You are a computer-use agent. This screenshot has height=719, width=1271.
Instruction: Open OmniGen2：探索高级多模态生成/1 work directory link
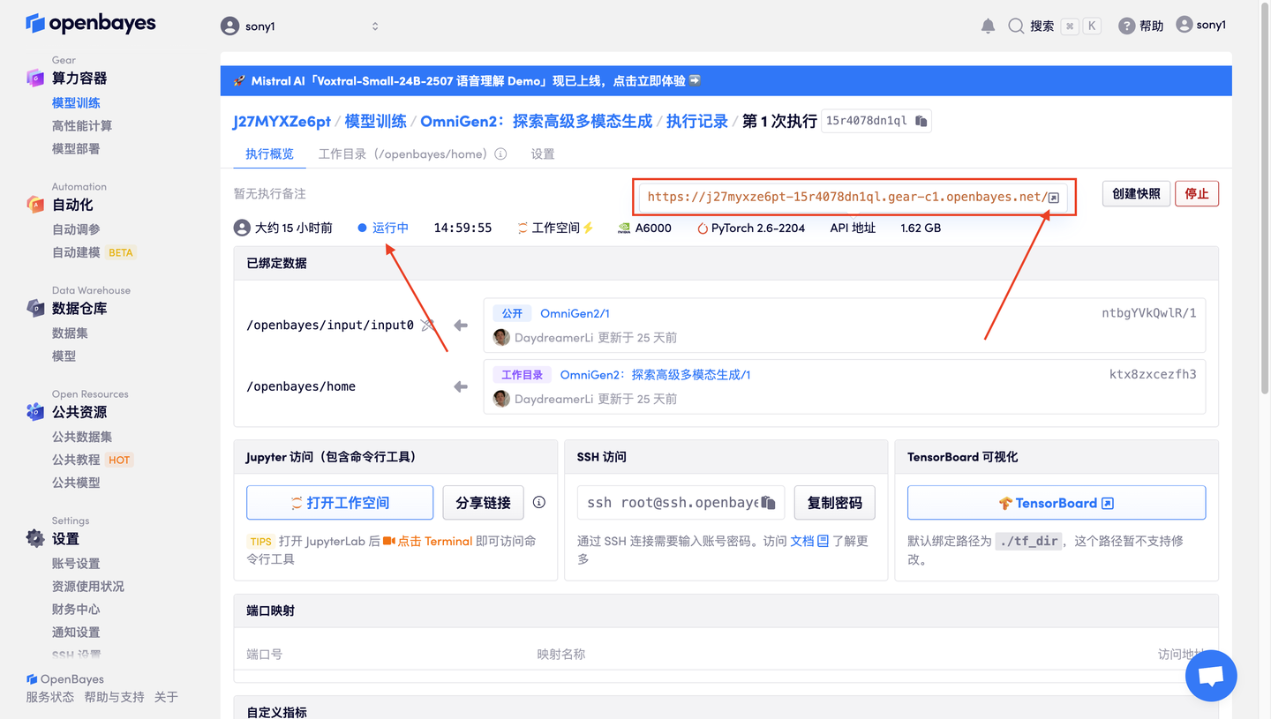(x=655, y=375)
